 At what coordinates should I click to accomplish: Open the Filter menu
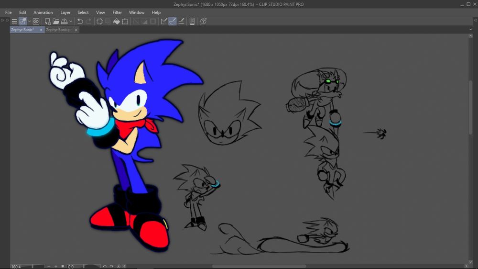117,12
